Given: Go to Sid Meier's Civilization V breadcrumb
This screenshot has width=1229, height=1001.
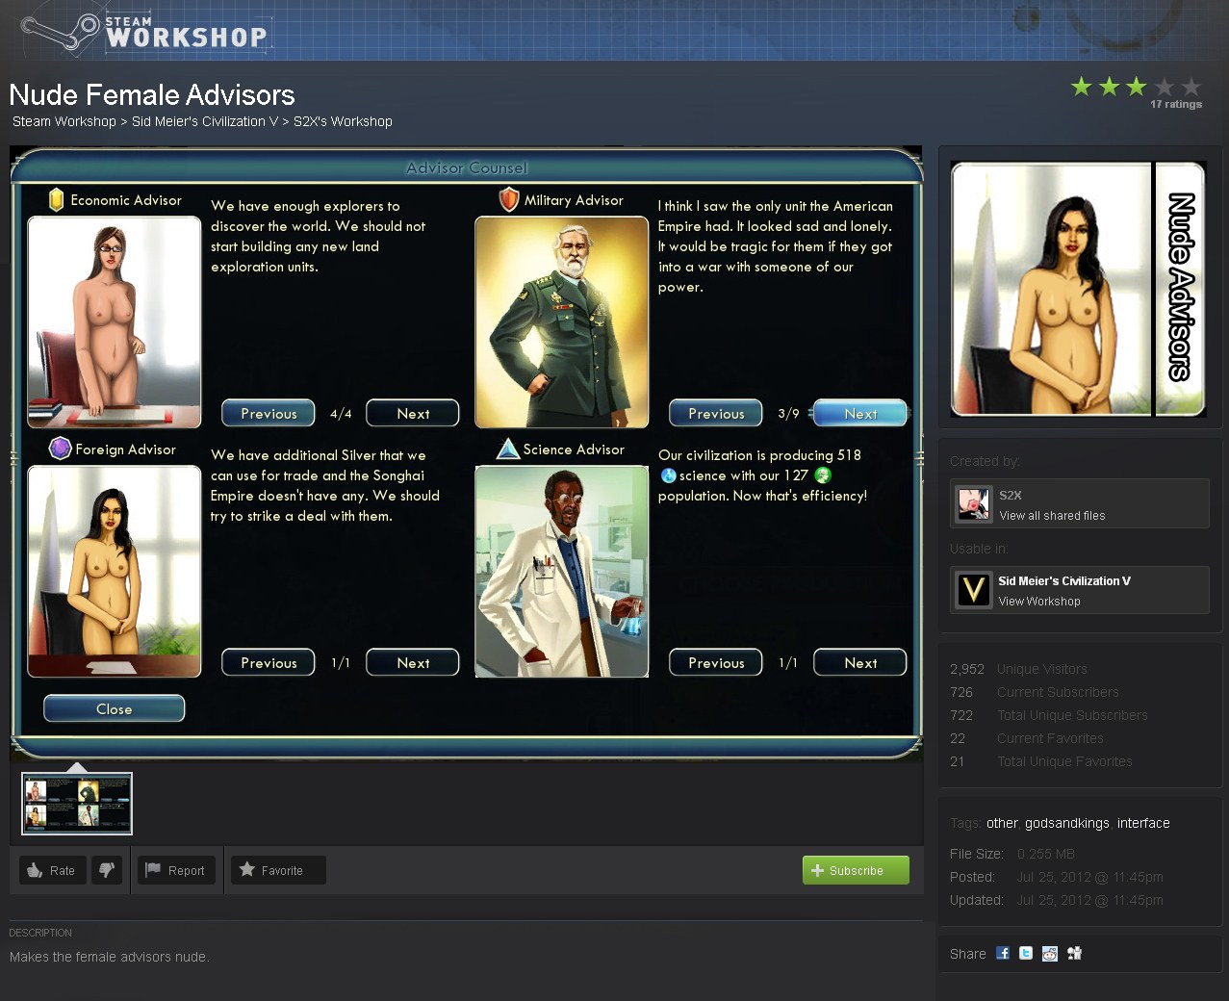Looking at the screenshot, I should 205,121.
